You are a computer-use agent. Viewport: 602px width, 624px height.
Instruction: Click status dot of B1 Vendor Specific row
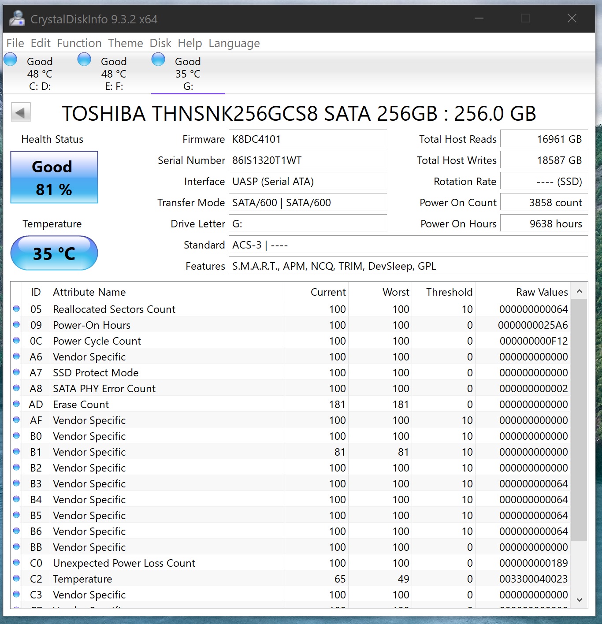point(16,451)
